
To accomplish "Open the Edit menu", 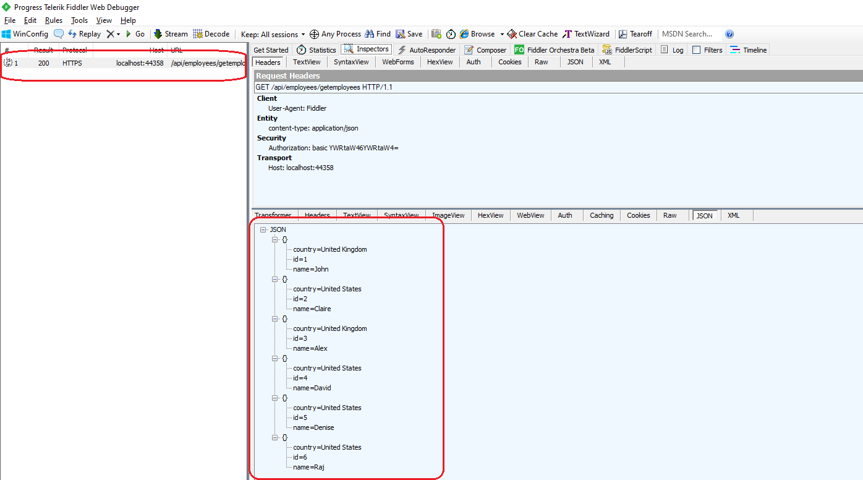I will pos(30,20).
